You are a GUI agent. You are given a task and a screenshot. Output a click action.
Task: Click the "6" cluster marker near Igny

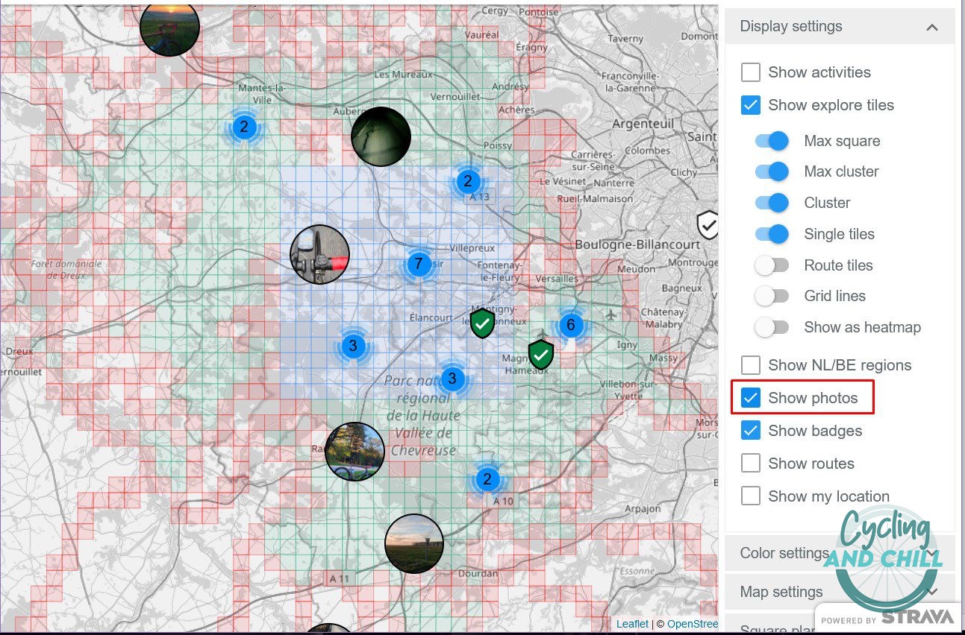pos(571,325)
